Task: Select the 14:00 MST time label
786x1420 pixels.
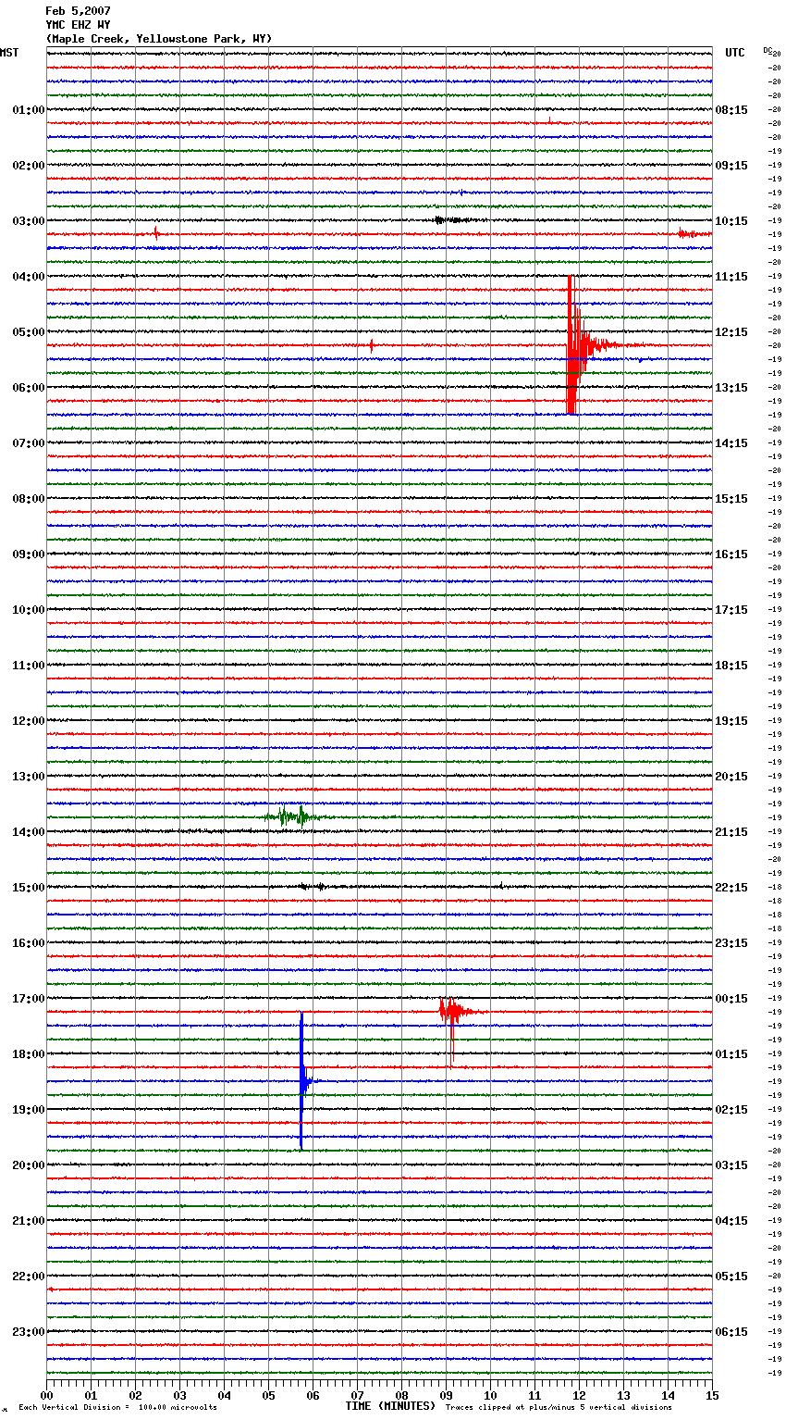Action: (28, 832)
